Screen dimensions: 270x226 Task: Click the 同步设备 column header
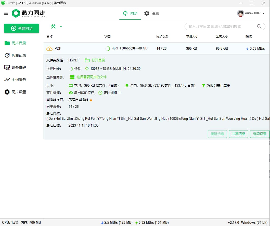click(x=162, y=36)
